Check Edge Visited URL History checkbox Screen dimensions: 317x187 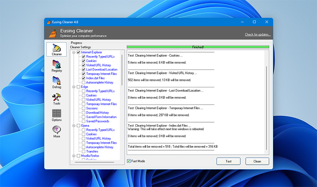point(84,100)
